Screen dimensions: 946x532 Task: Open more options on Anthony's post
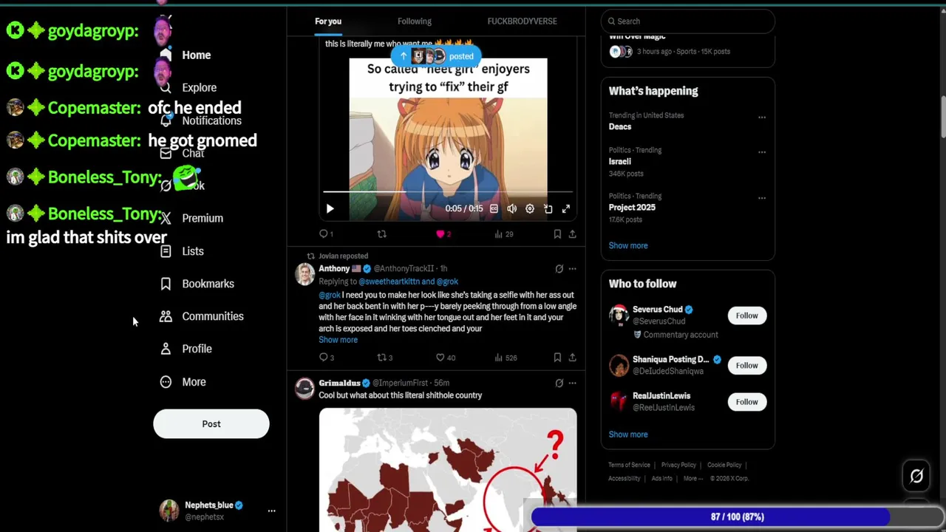pyautogui.click(x=572, y=269)
